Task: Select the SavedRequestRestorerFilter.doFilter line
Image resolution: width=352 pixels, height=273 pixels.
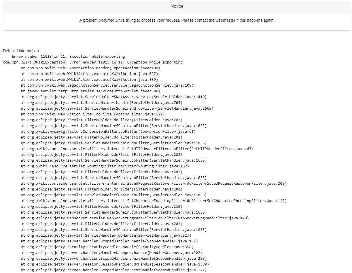Action: [154, 184]
